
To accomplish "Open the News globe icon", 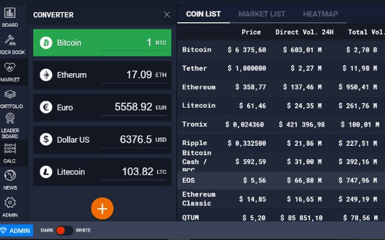I will click(10, 175).
